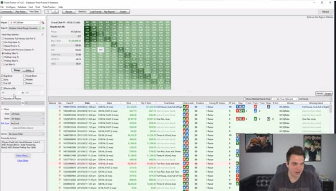The width and height of the screenshot is (336, 191).
Task: Click the flop cards in the Full House first row
Action: pos(240,107)
